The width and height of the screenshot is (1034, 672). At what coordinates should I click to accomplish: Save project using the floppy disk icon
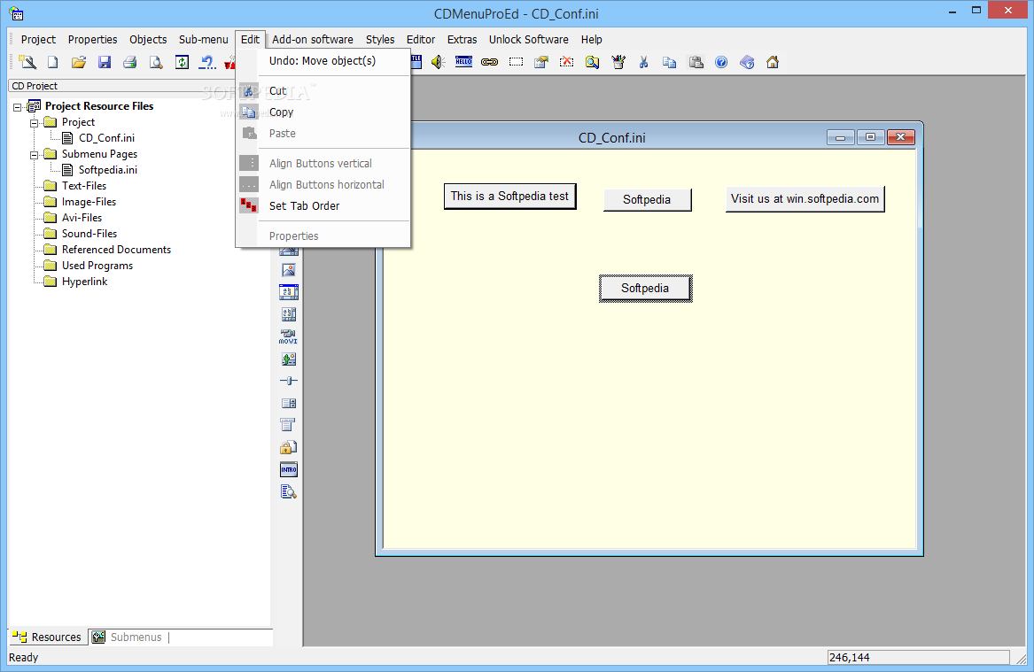[x=105, y=62]
